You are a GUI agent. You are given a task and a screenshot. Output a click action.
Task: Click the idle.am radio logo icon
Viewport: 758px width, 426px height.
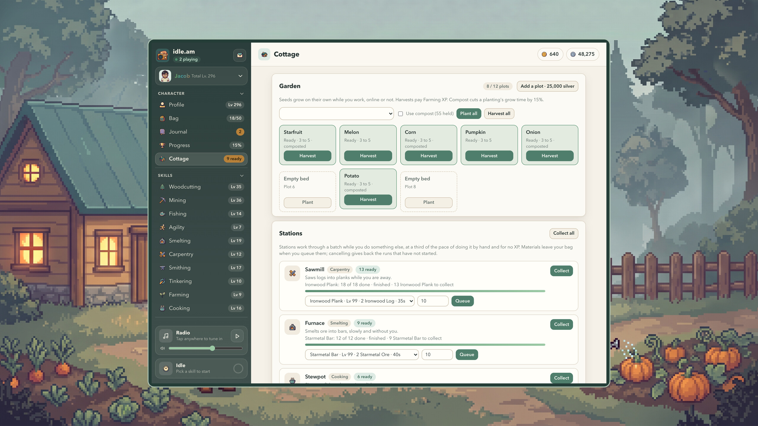coord(163,55)
